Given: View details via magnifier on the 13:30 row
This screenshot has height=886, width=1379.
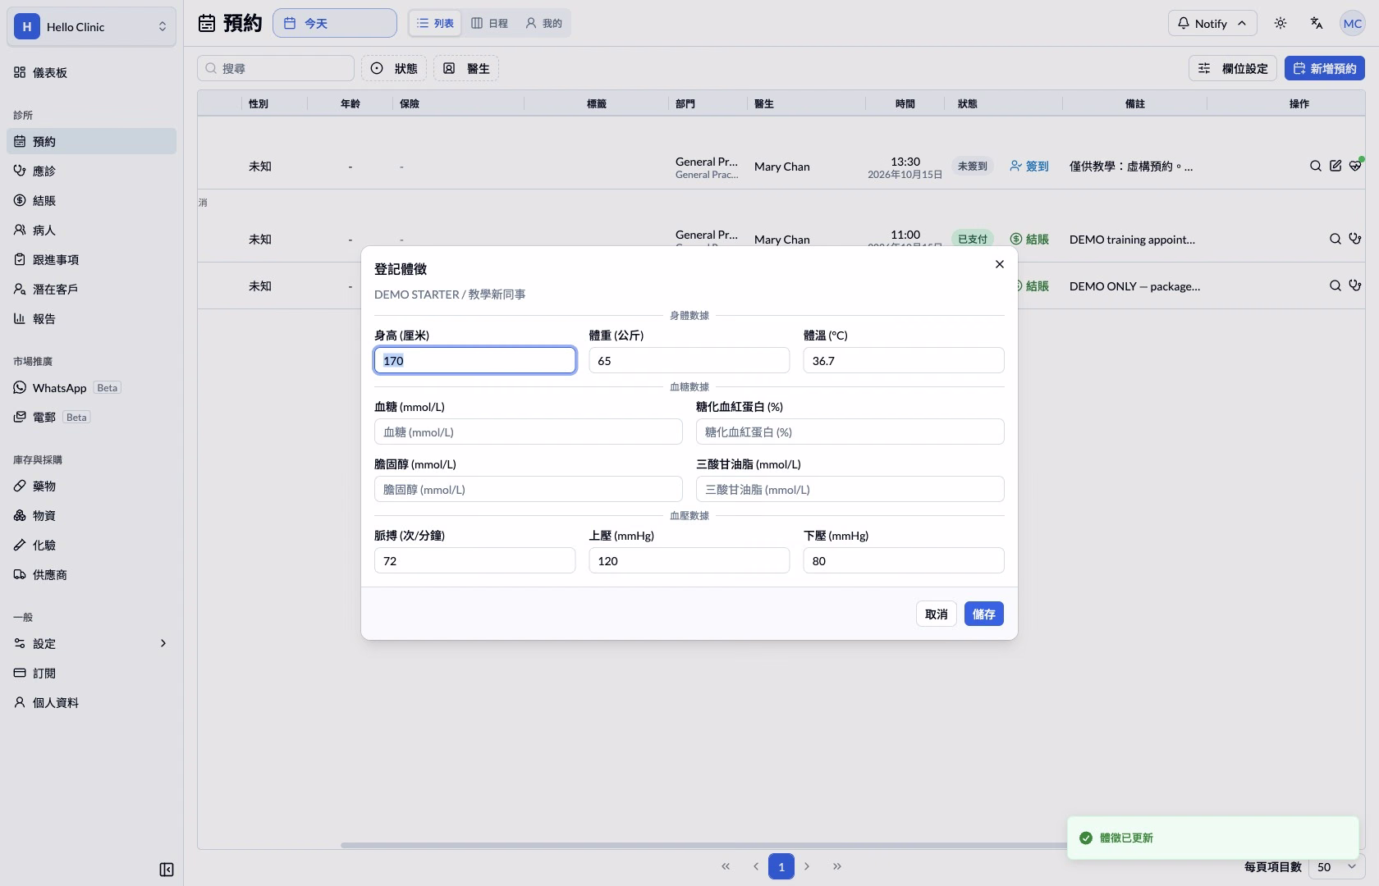Looking at the screenshot, I should click(x=1316, y=166).
